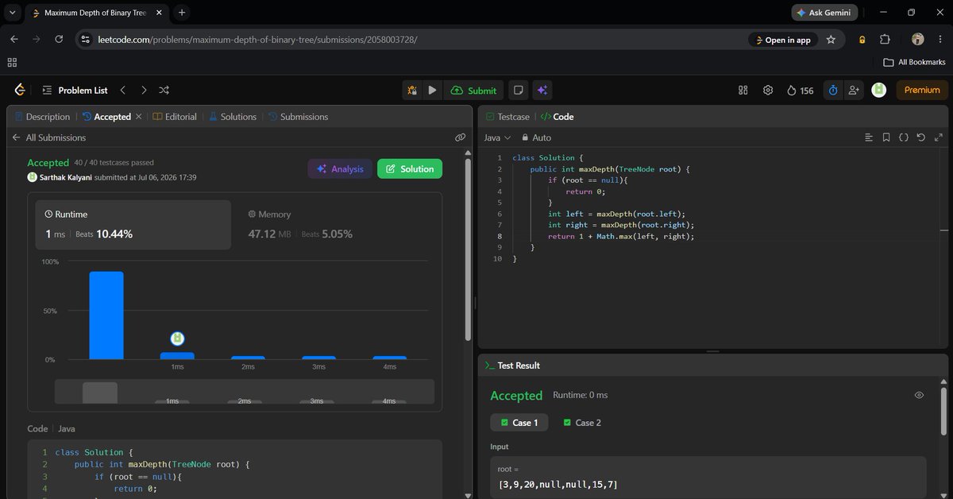Open the tab search dropdown arrow

(12, 13)
